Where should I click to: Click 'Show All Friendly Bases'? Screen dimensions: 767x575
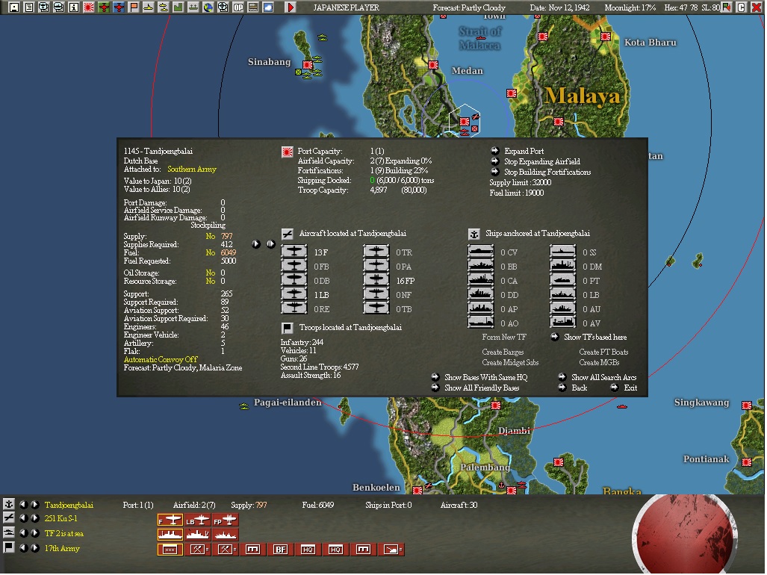[481, 388]
